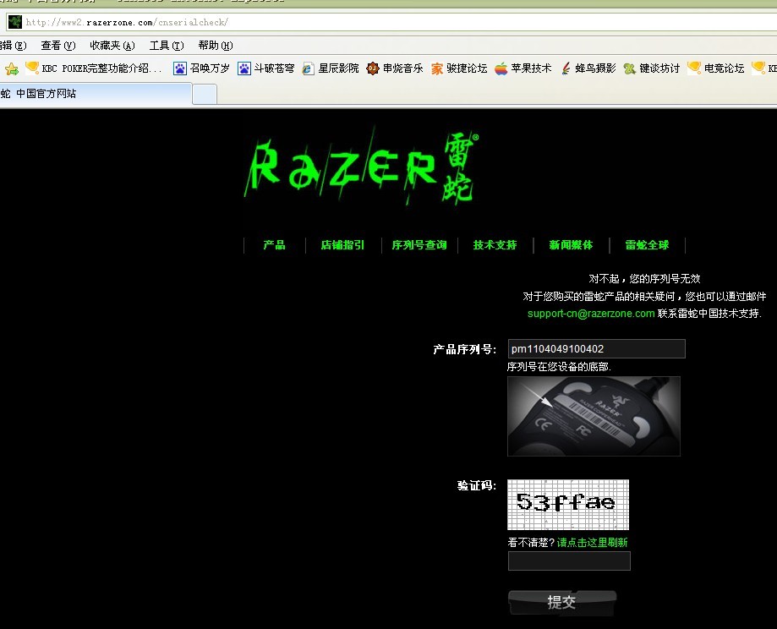Viewport: 777px width, 629px height.
Task: Open the 苹果技术 bookmark
Action: pyautogui.click(x=531, y=68)
